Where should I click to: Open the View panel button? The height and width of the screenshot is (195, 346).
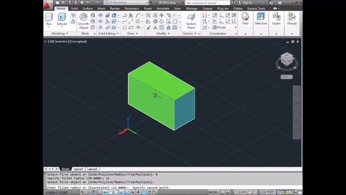pos(245,19)
